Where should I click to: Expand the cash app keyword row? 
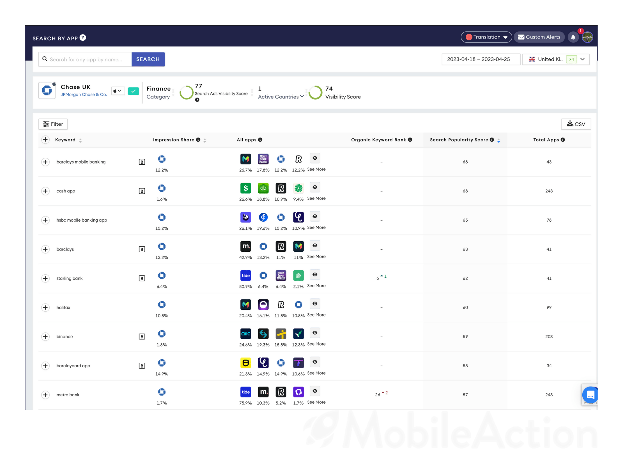45,191
